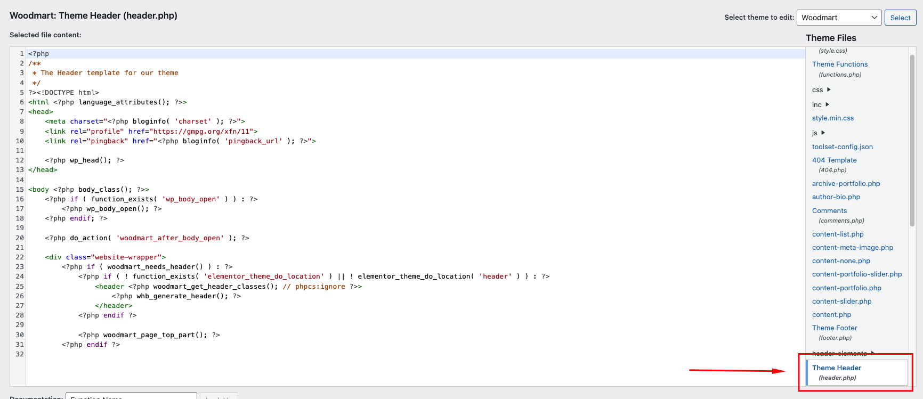
Task: Click the whb_generate_header() code line
Action: pyautogui.click(x=176, y=296)
